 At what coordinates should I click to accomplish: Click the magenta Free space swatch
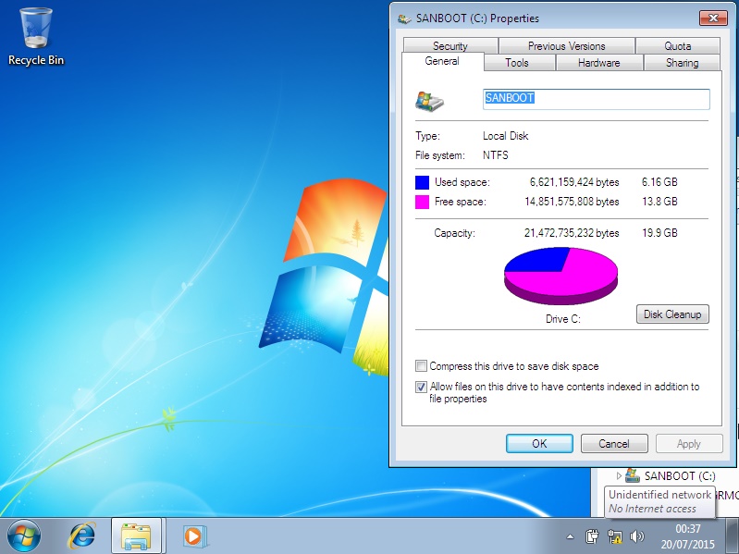click(422, 203)
